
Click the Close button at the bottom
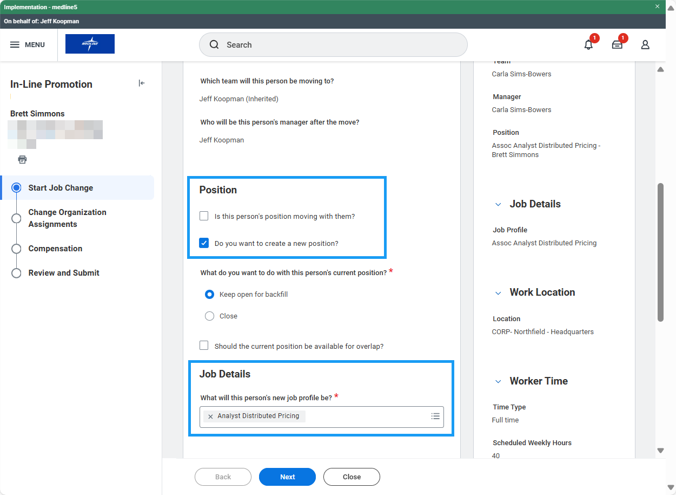pos(352,477)
